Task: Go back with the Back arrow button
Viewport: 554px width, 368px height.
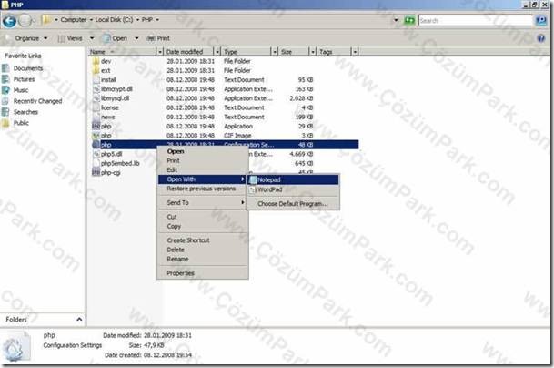Action: 9,21
